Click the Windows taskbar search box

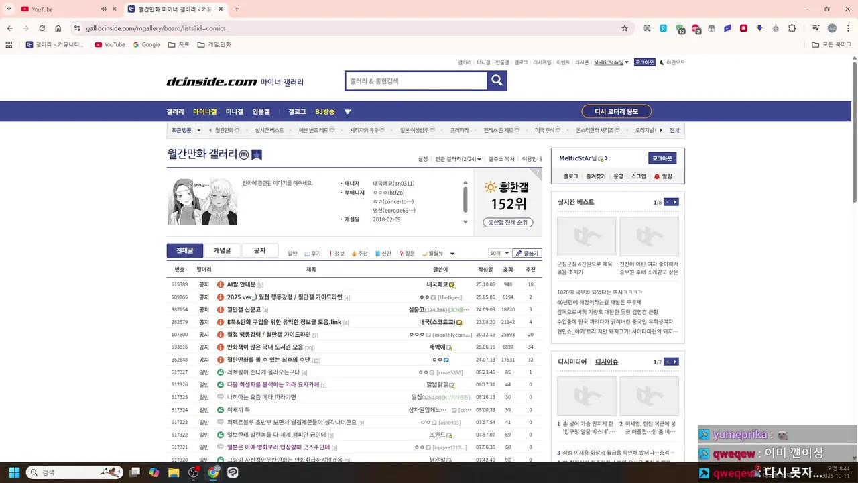74,472
